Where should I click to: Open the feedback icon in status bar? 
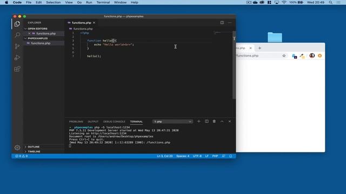pos(223,156)
